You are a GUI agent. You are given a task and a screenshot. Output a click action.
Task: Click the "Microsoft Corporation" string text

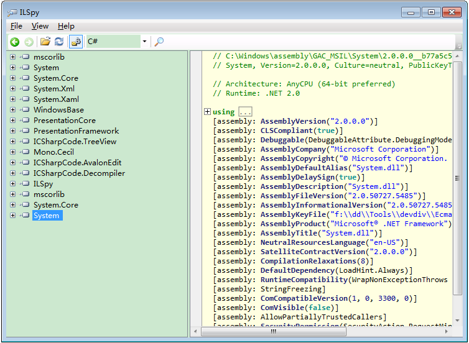(x=380, y=149)
